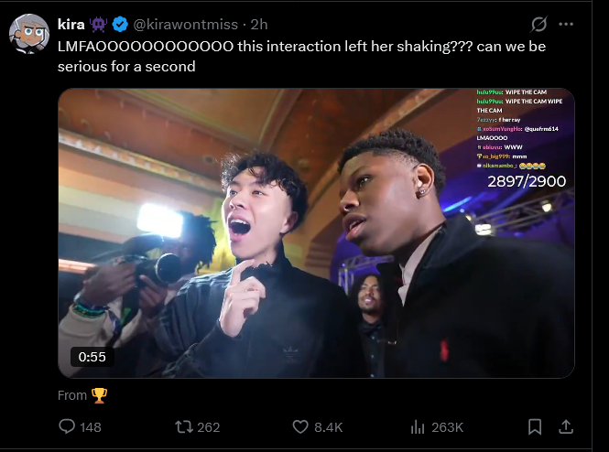Open the 2h timestamp link
Viewport: 609px width, 452px height.
pyautogui.click(x=259, y=25)
